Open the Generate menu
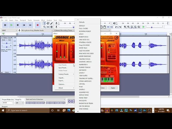This screenshot has height=129, width=172. pos(37,20)
